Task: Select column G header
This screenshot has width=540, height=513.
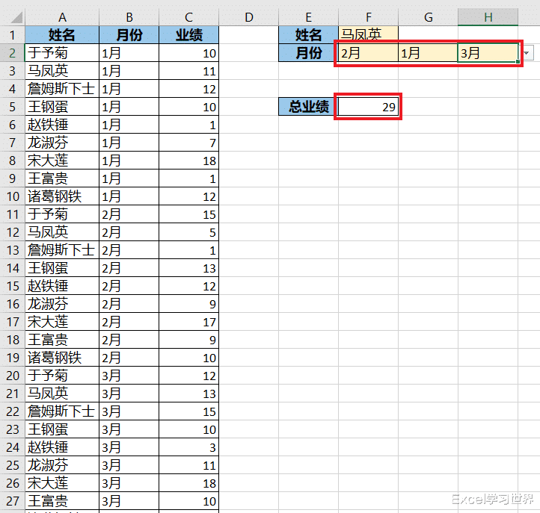Action: click(428, 17)
